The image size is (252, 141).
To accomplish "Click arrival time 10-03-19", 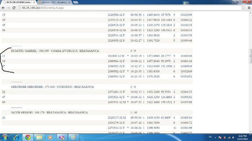I will tap(136, 56).
